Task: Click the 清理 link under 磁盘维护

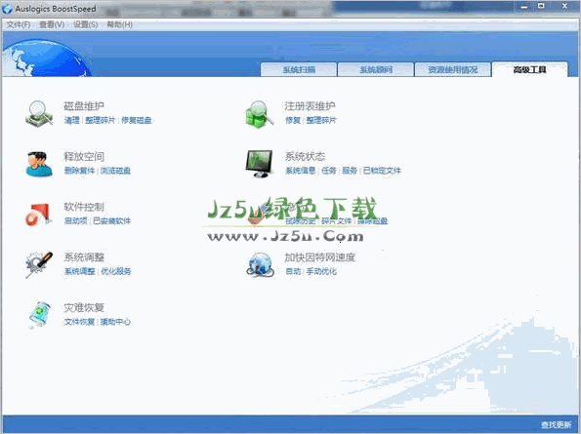Action: point(72,120)
